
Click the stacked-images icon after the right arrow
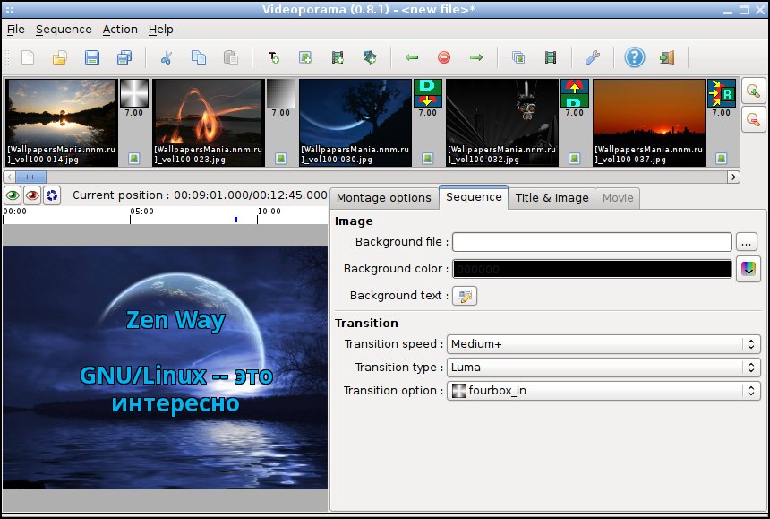tap(518, 57)
